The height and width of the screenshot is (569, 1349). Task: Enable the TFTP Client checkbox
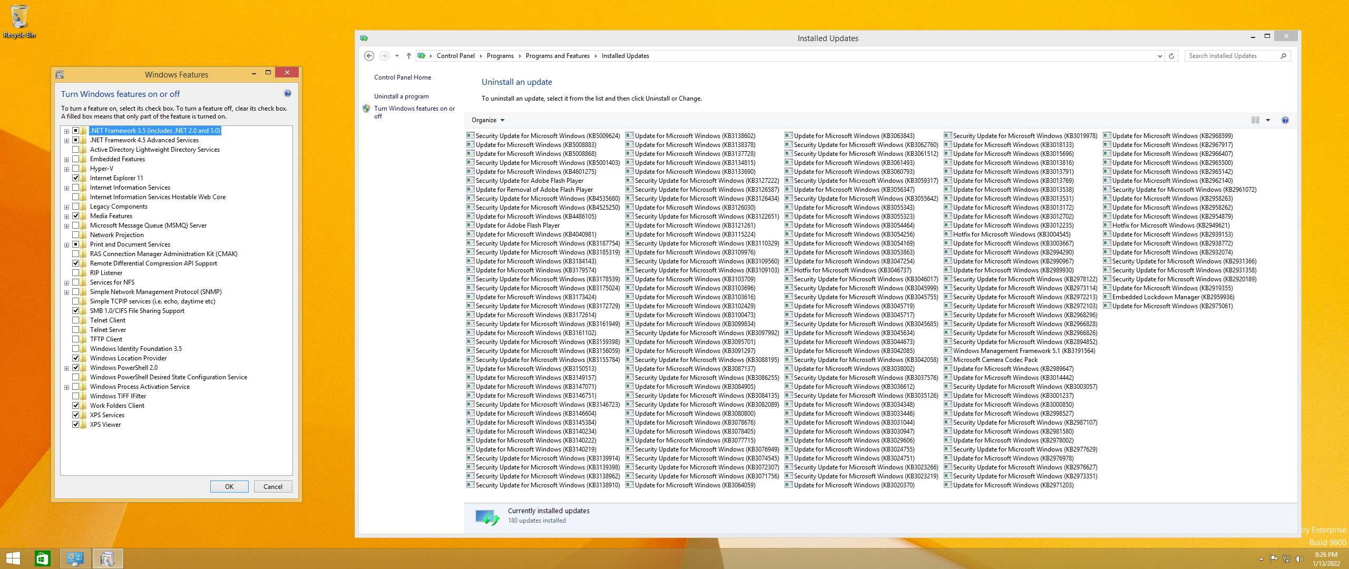(x=76, y=339)
